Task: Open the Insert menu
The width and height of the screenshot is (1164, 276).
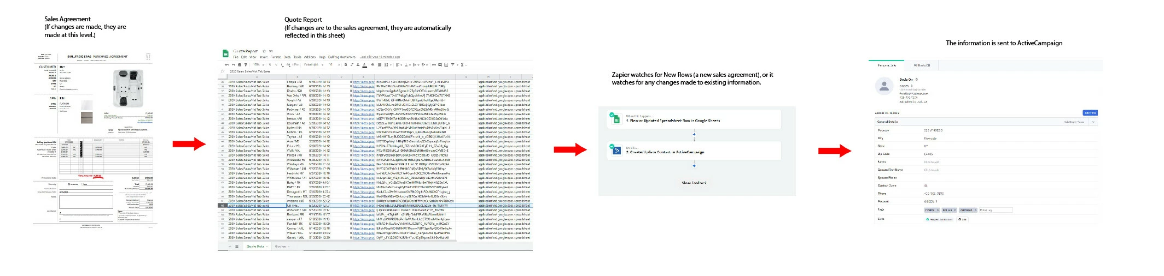Action: [264, 57]
